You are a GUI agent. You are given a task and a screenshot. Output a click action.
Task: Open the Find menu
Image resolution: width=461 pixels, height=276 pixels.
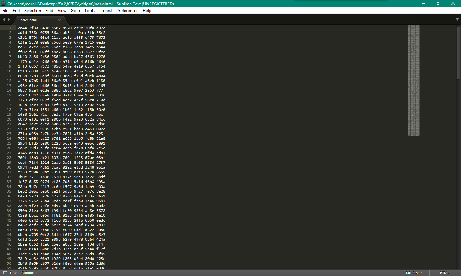coord(49,11)
